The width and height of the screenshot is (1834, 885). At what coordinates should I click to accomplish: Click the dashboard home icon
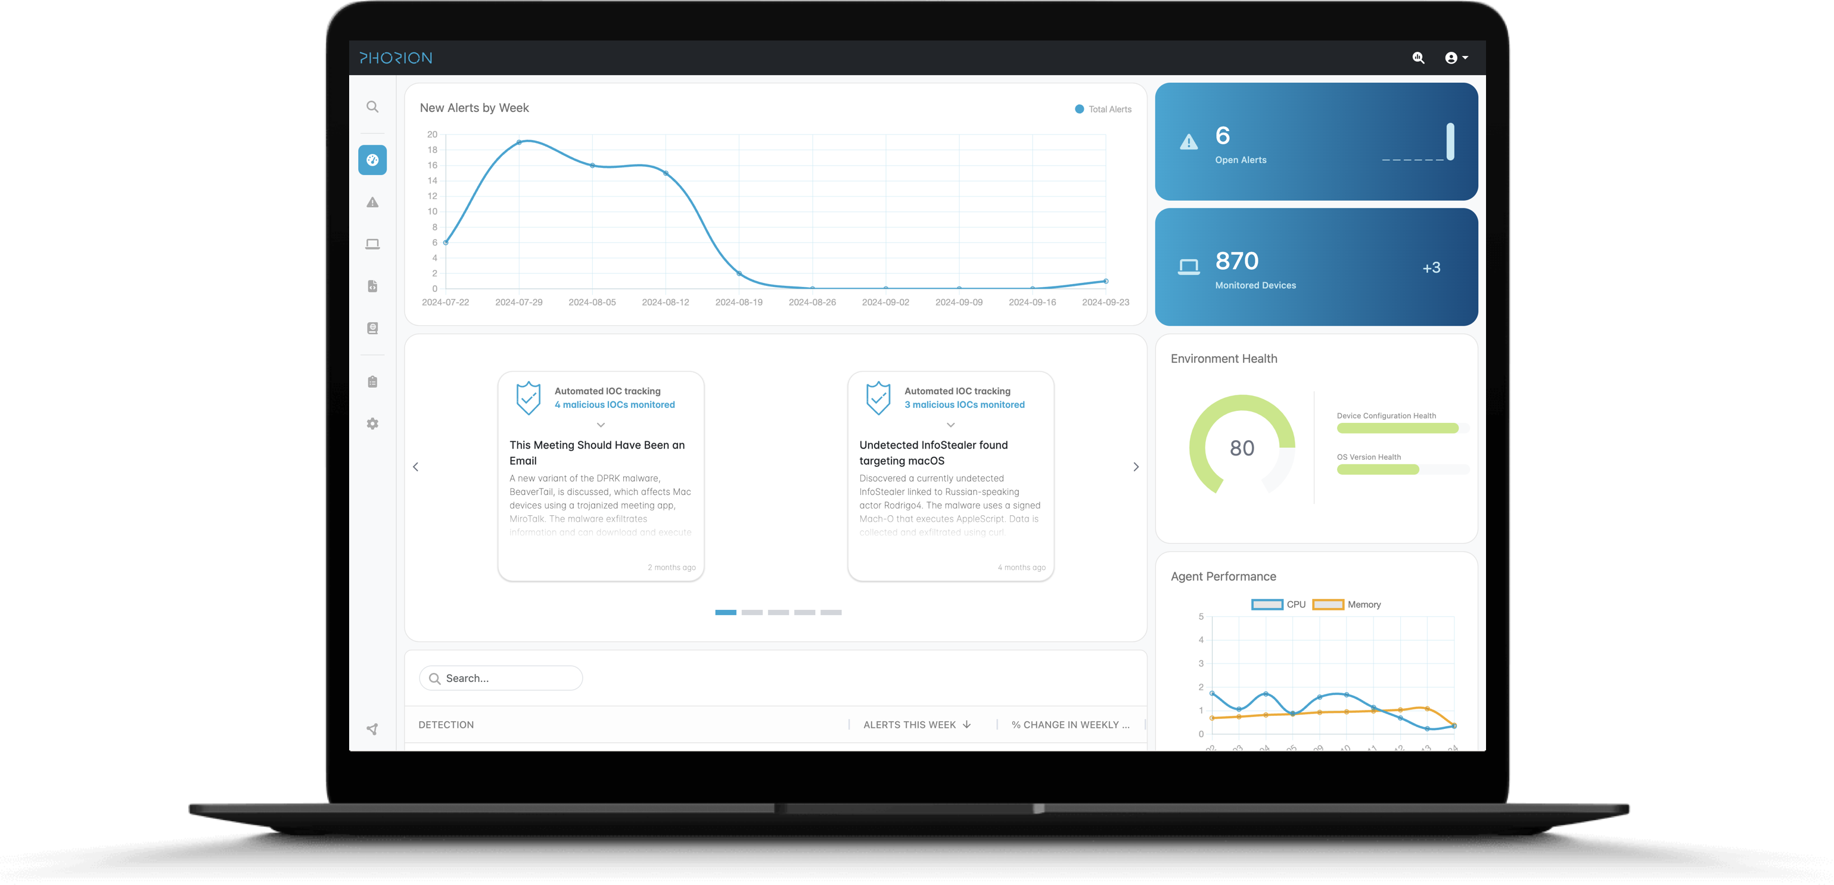(371, 159)
